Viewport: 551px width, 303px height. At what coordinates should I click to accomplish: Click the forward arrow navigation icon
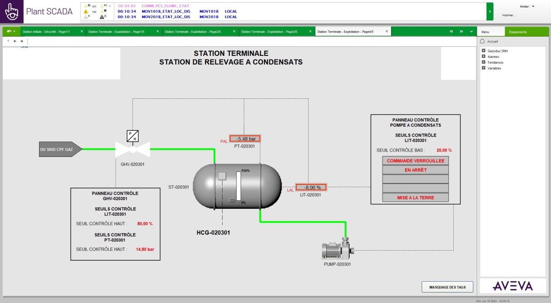[21, 41]
